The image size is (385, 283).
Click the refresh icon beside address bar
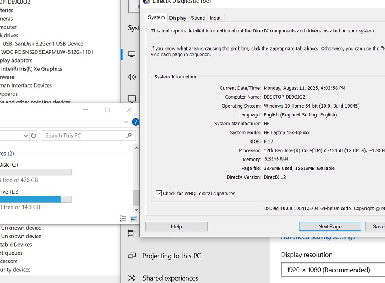(x=34, y=136)
